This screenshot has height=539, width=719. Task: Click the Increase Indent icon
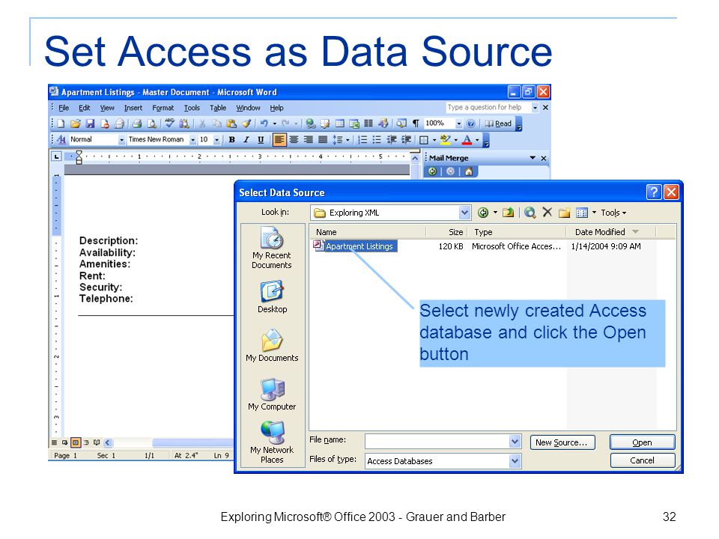(406, 139)
